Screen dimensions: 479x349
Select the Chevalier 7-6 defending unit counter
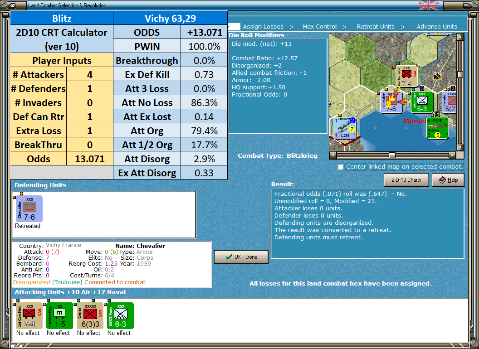pyautogui.click(x=29, y=209)
